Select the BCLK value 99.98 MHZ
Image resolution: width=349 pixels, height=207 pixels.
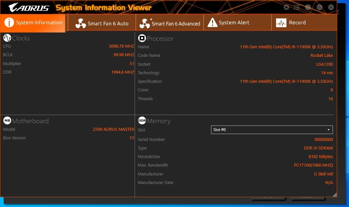(124, 55)
